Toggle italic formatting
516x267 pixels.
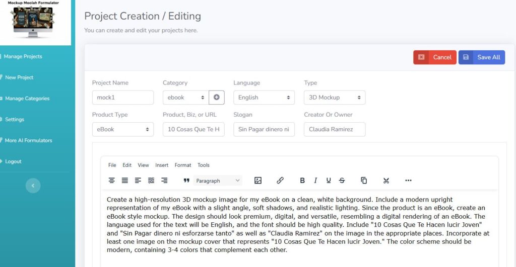315,181
